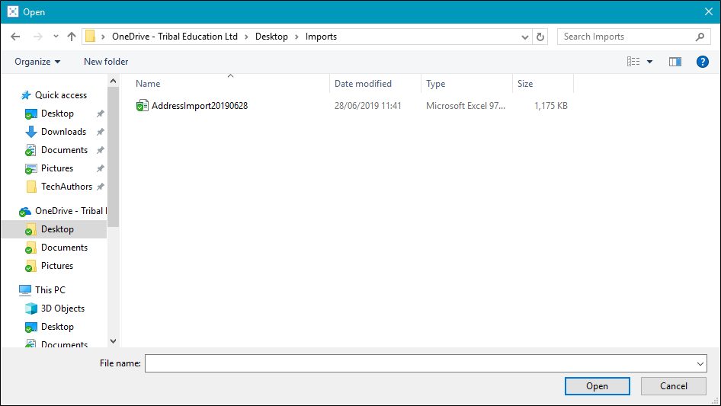Refresh the Imports folder
This screenshot has width=721, height=406.
pos(540,37)
